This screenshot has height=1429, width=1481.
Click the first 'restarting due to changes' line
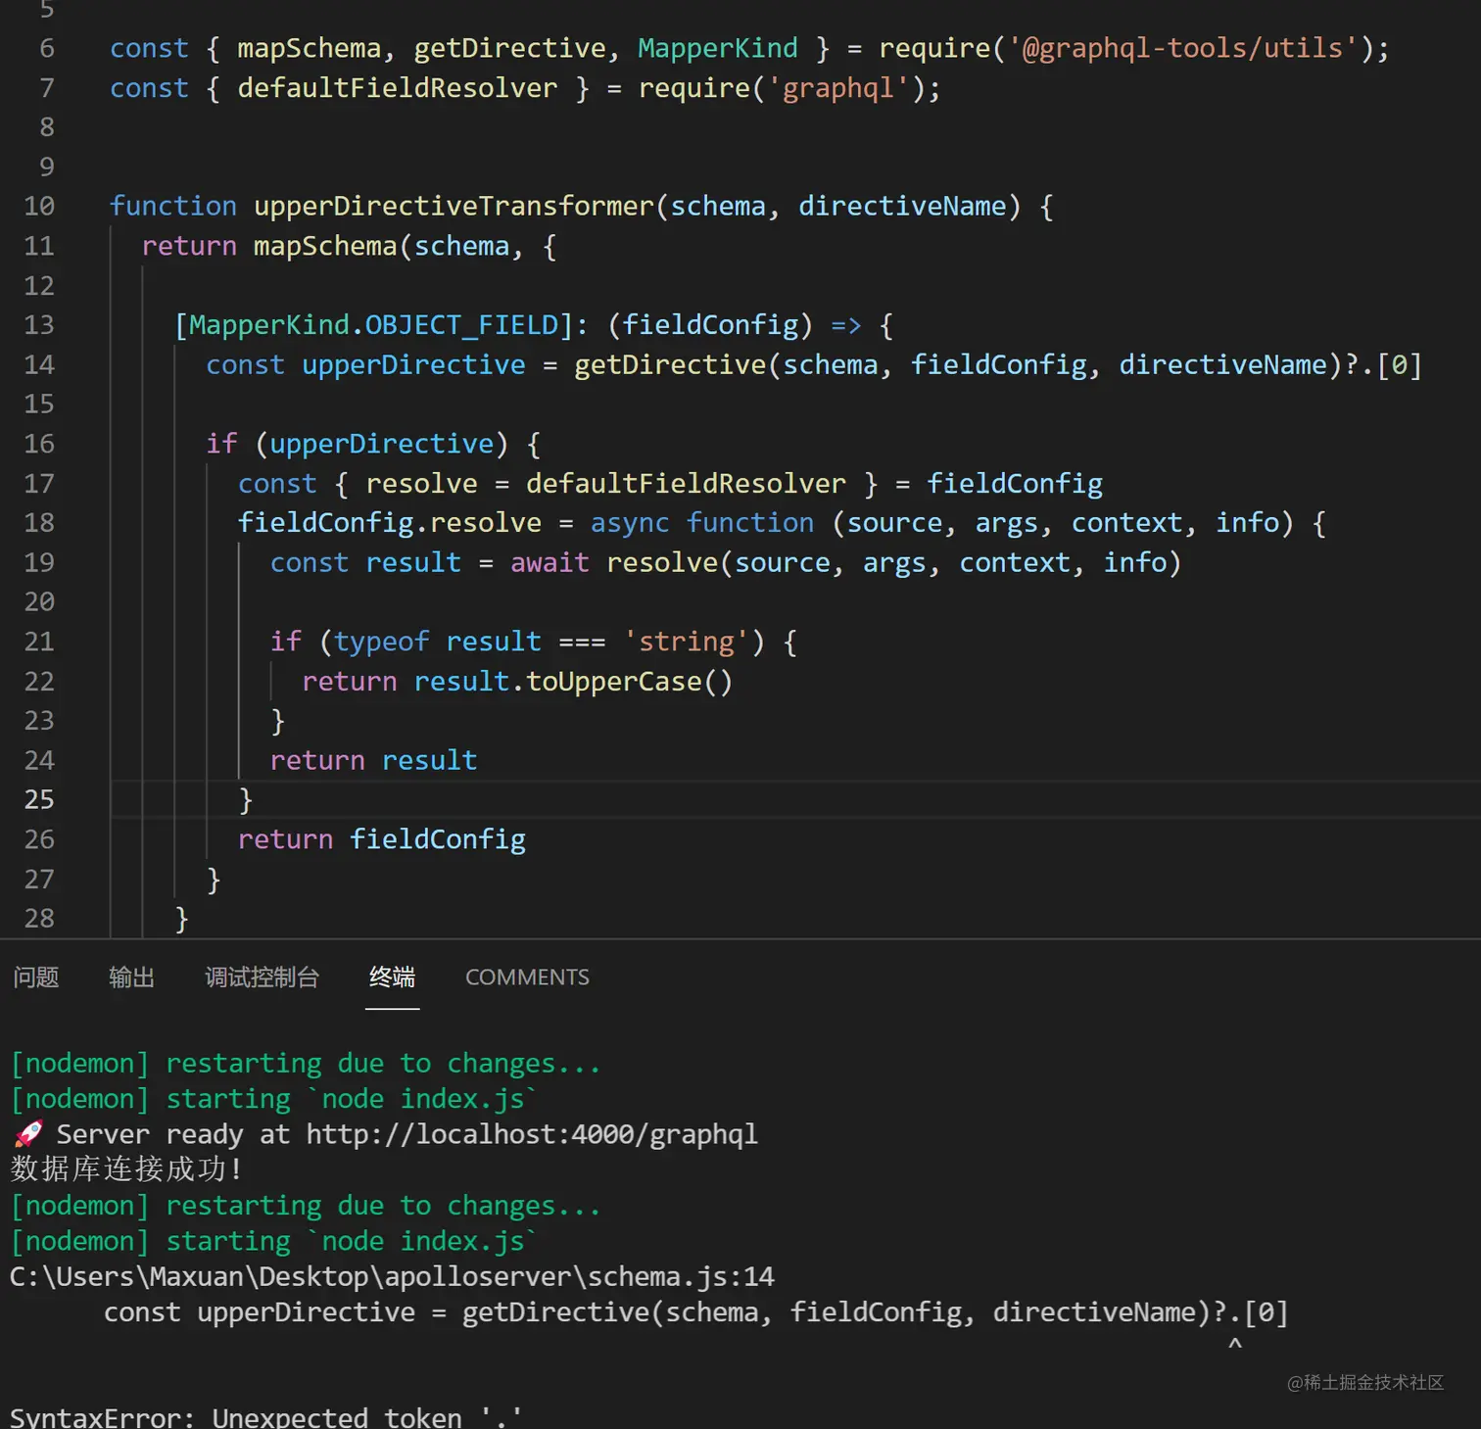point(306,1064)
